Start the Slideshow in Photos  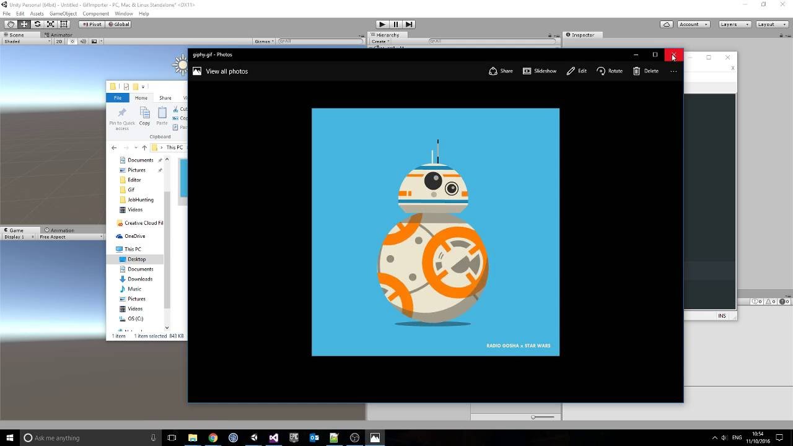[540, 71]
